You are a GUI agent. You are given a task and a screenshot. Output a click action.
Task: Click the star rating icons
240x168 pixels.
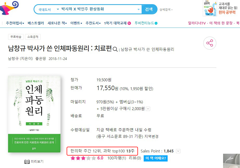(x=83, y=158)
